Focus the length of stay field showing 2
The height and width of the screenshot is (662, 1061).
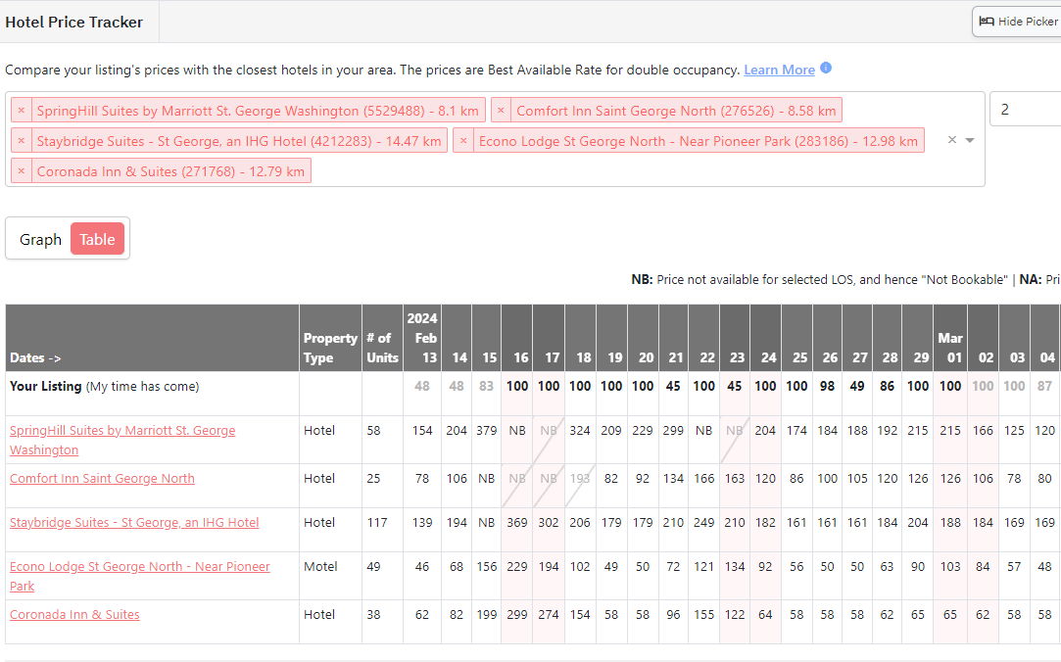1025,110
